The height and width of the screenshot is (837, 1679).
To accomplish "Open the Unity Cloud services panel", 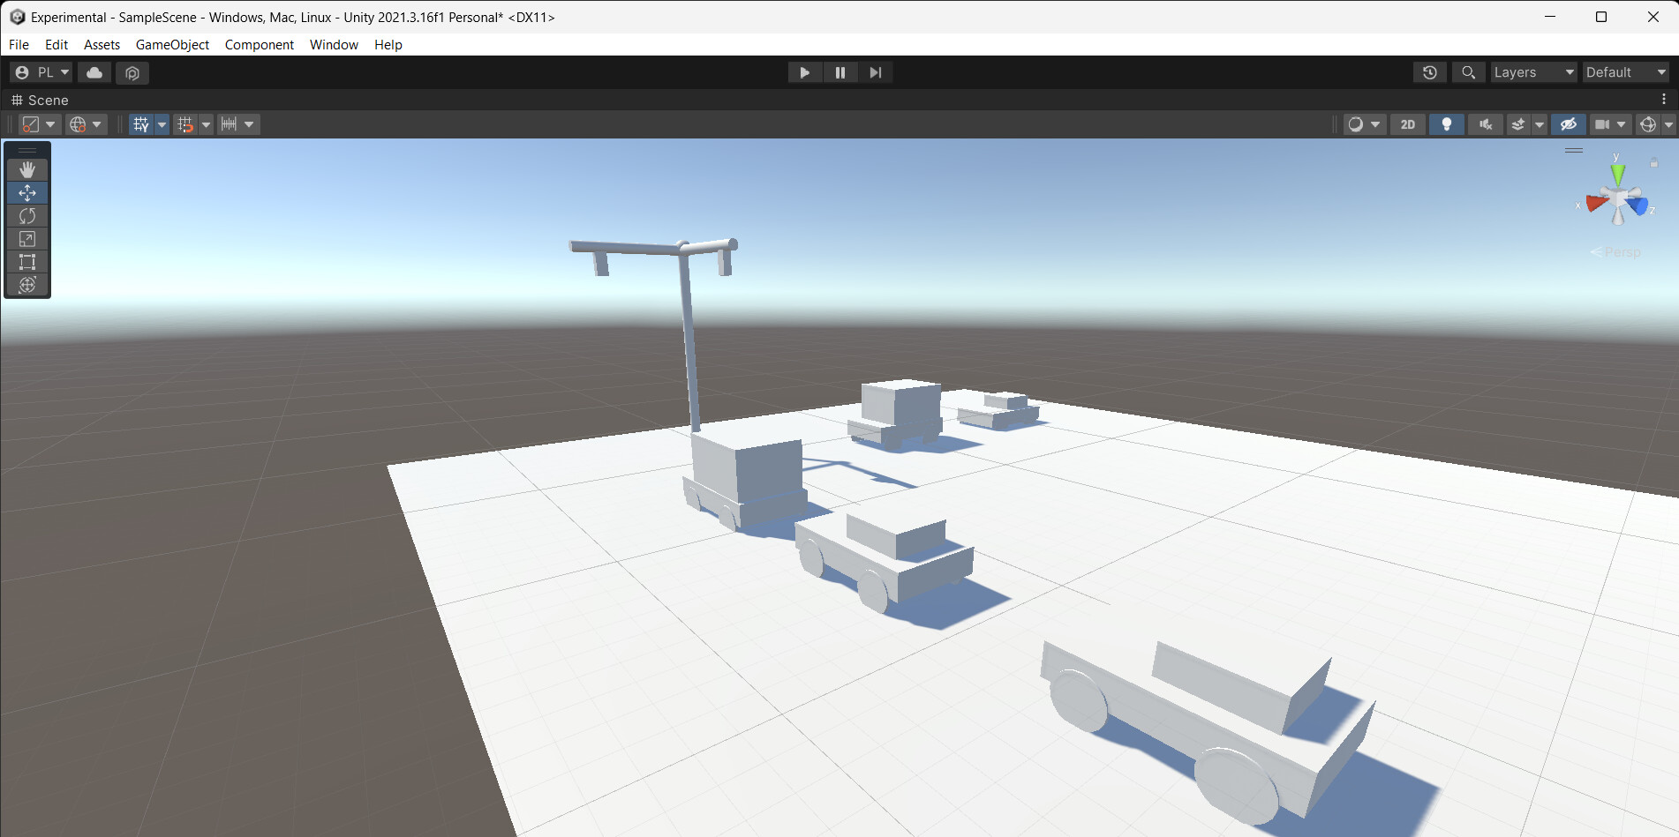I will [94, 72].
